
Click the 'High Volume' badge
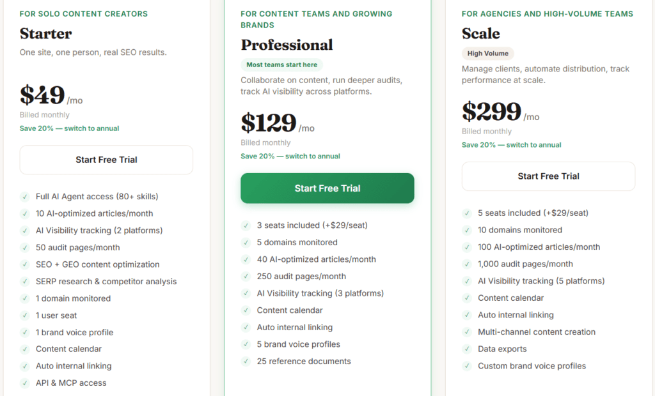(487, 54)
